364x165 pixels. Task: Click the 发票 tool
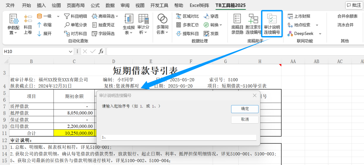click(211, 33)
